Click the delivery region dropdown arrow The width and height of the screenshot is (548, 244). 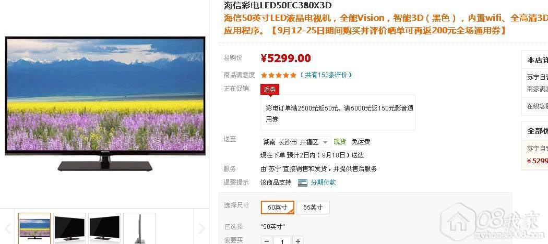pos(325,142)
